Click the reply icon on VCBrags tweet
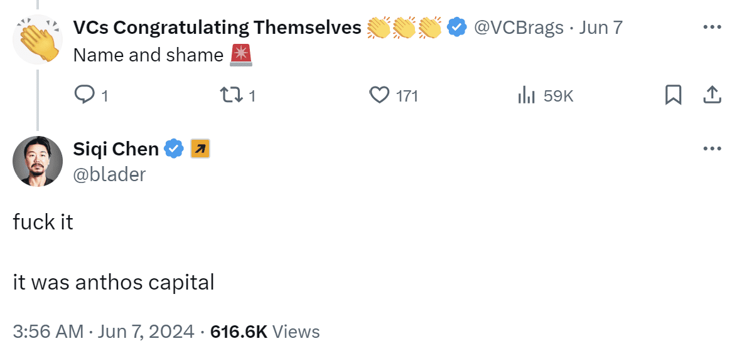 [84, 95]
